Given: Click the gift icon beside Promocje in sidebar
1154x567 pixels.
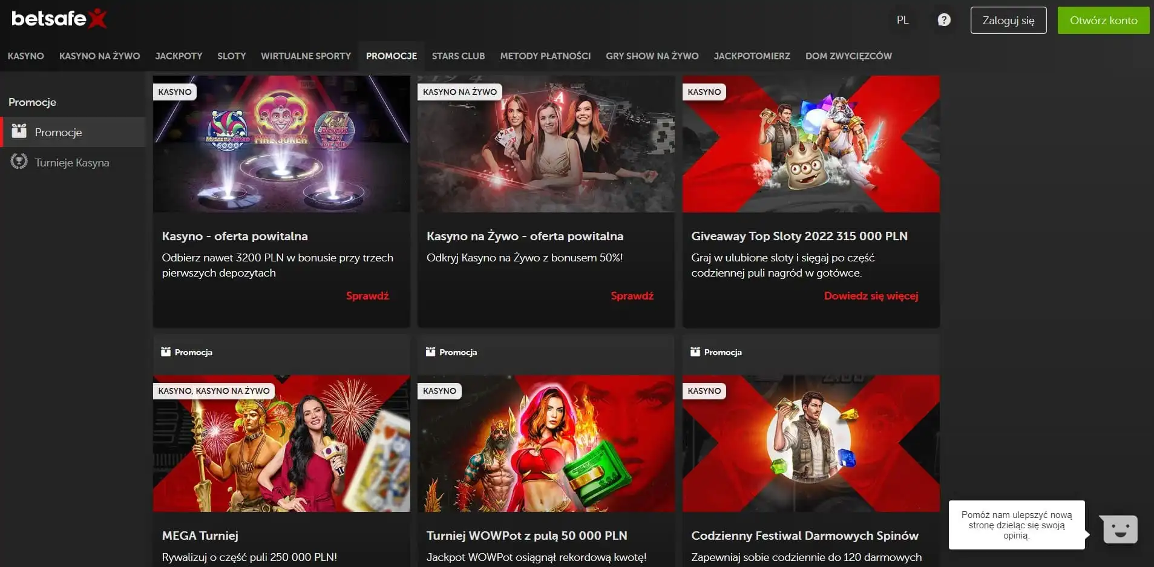Looking at the screenshot, I should (x=19, y=131).
